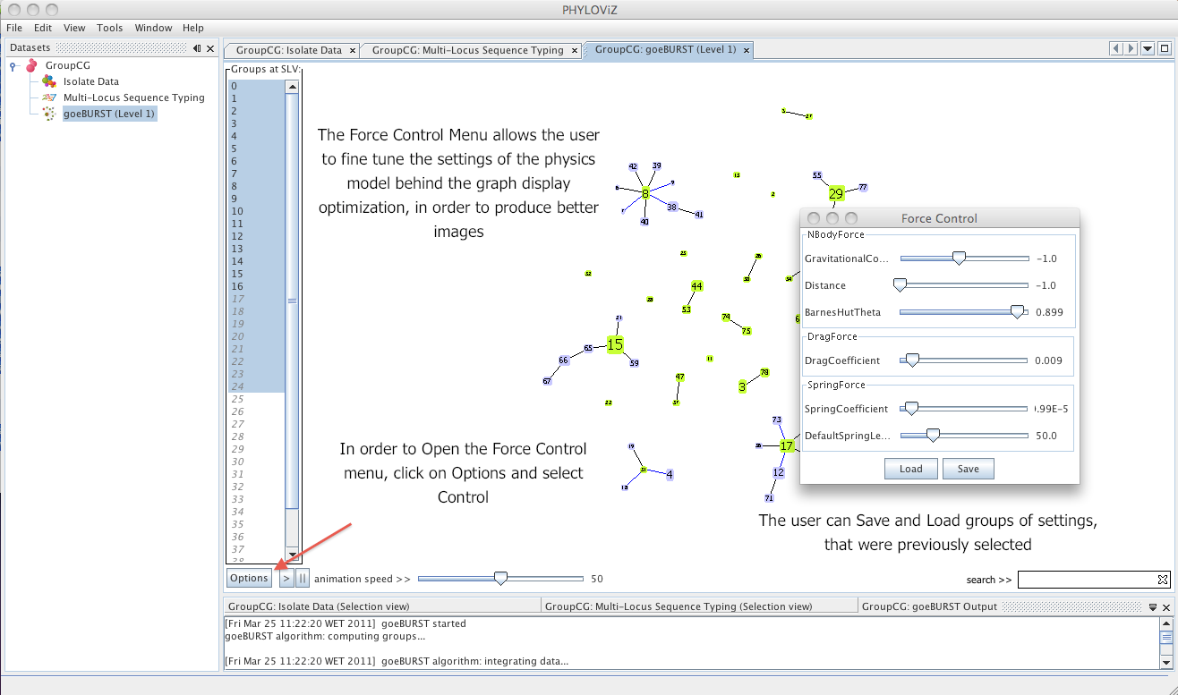This screenshot has width=1178, height=695.
Task: Click Save in Force Control
Action: [969, 469]
